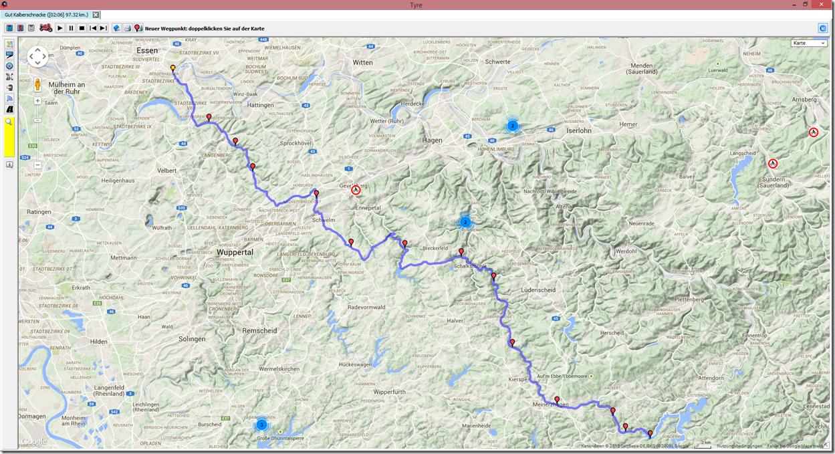Click the road icon in left sidebar
Image resolution: width=835 pixels, height=454 pixels.
point(9,109)
